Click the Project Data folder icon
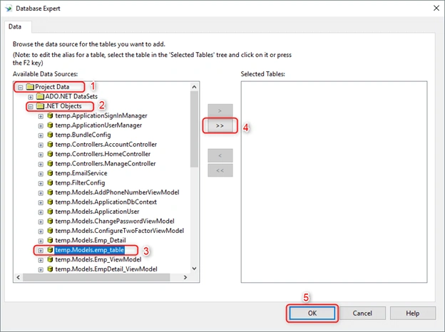 30,87
